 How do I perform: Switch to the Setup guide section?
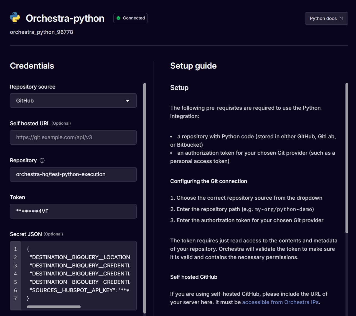pyautogui.click(x=193, y=66)
